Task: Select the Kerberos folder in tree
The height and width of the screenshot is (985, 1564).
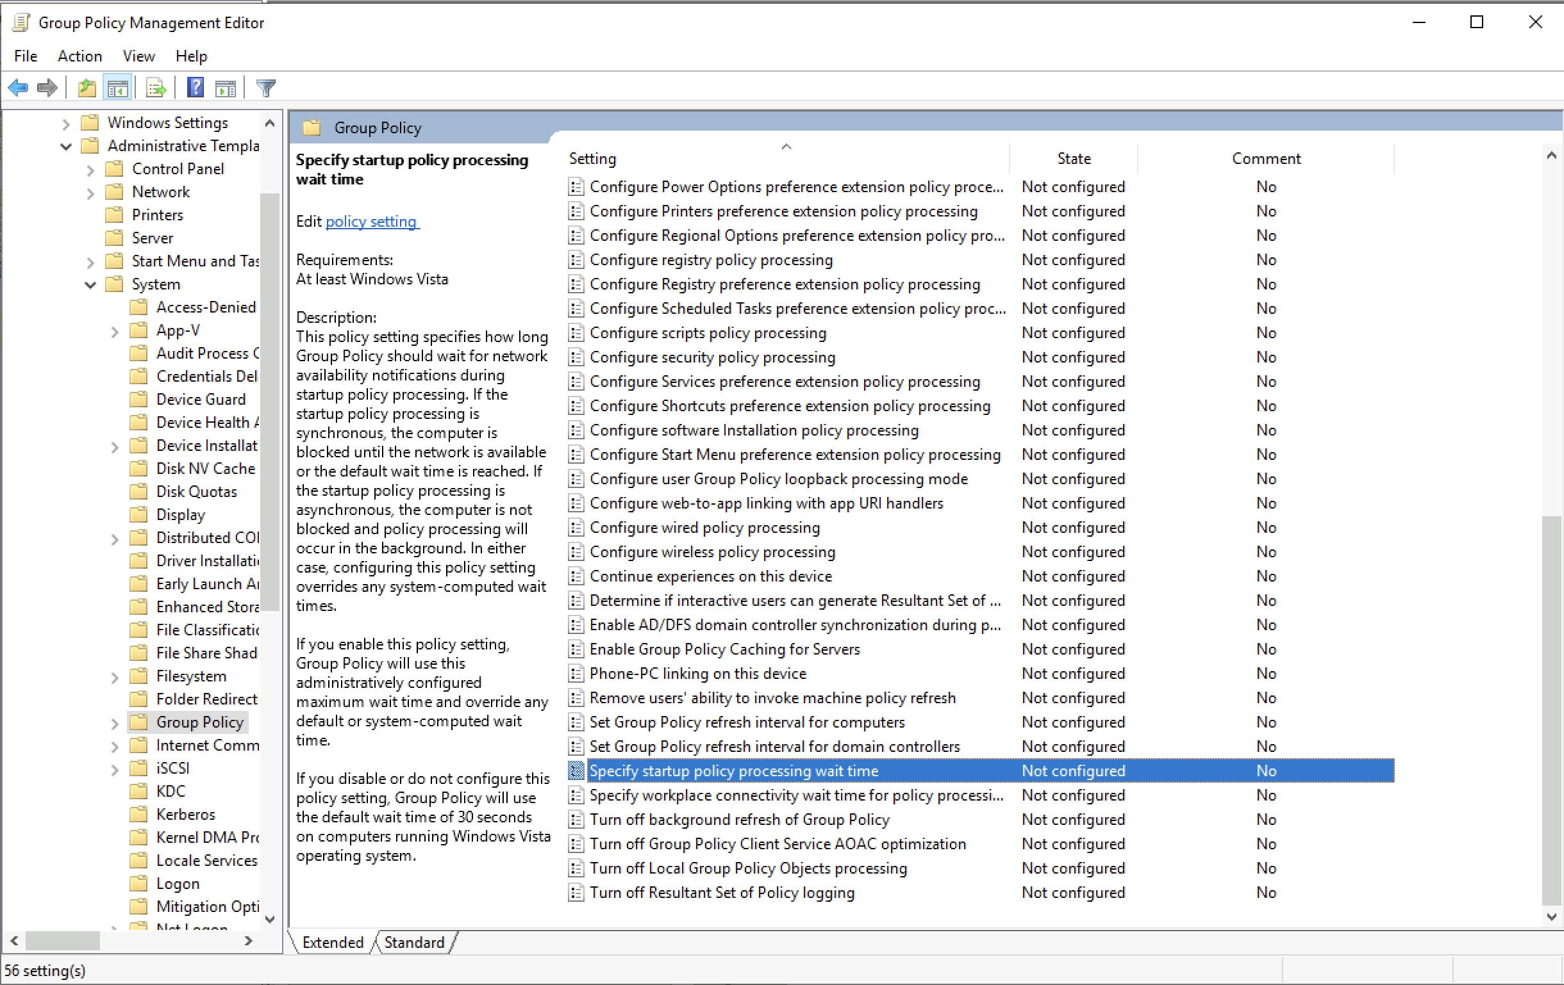Action: [185, 815]
